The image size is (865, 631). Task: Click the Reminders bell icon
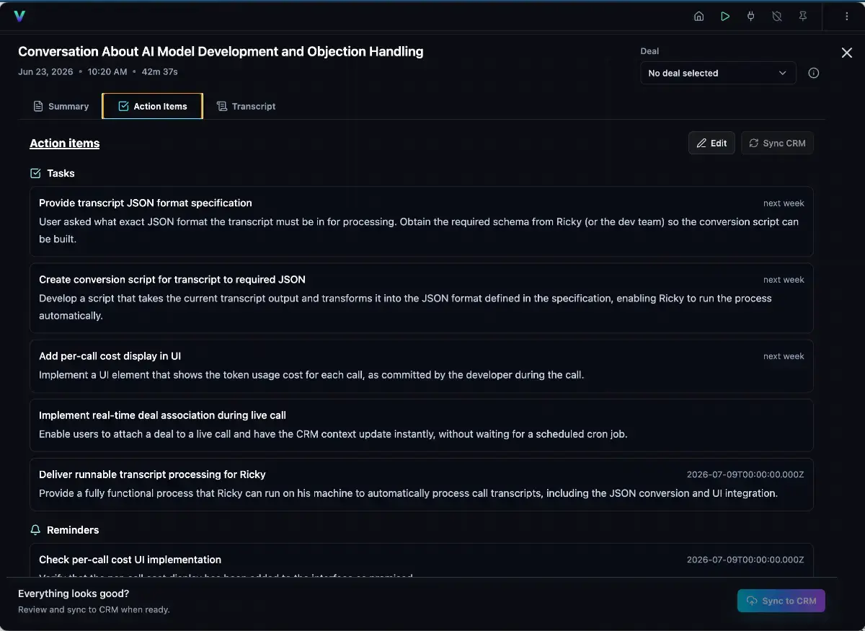coord(35,530)
